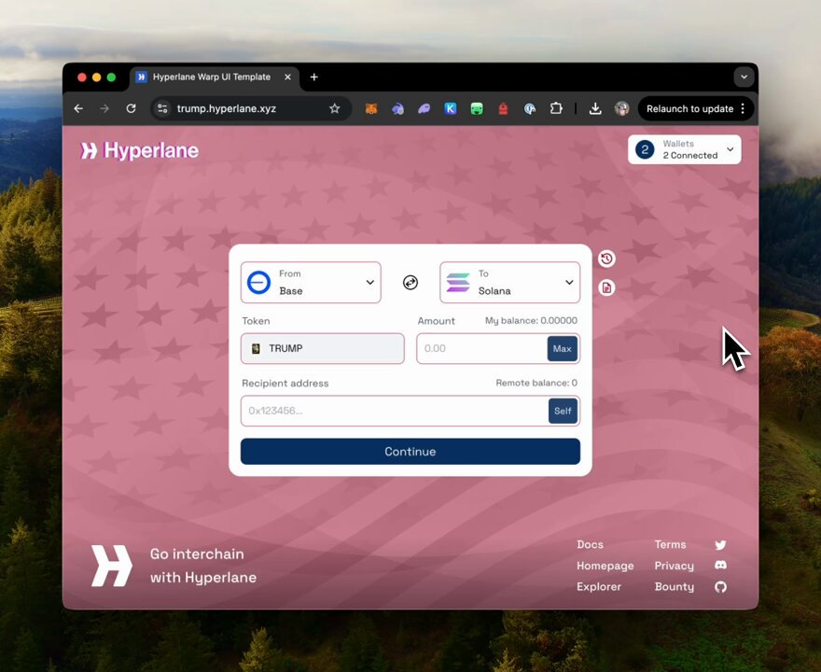Click the 'Go interchain with Hyperlane' text

point(203,566)
